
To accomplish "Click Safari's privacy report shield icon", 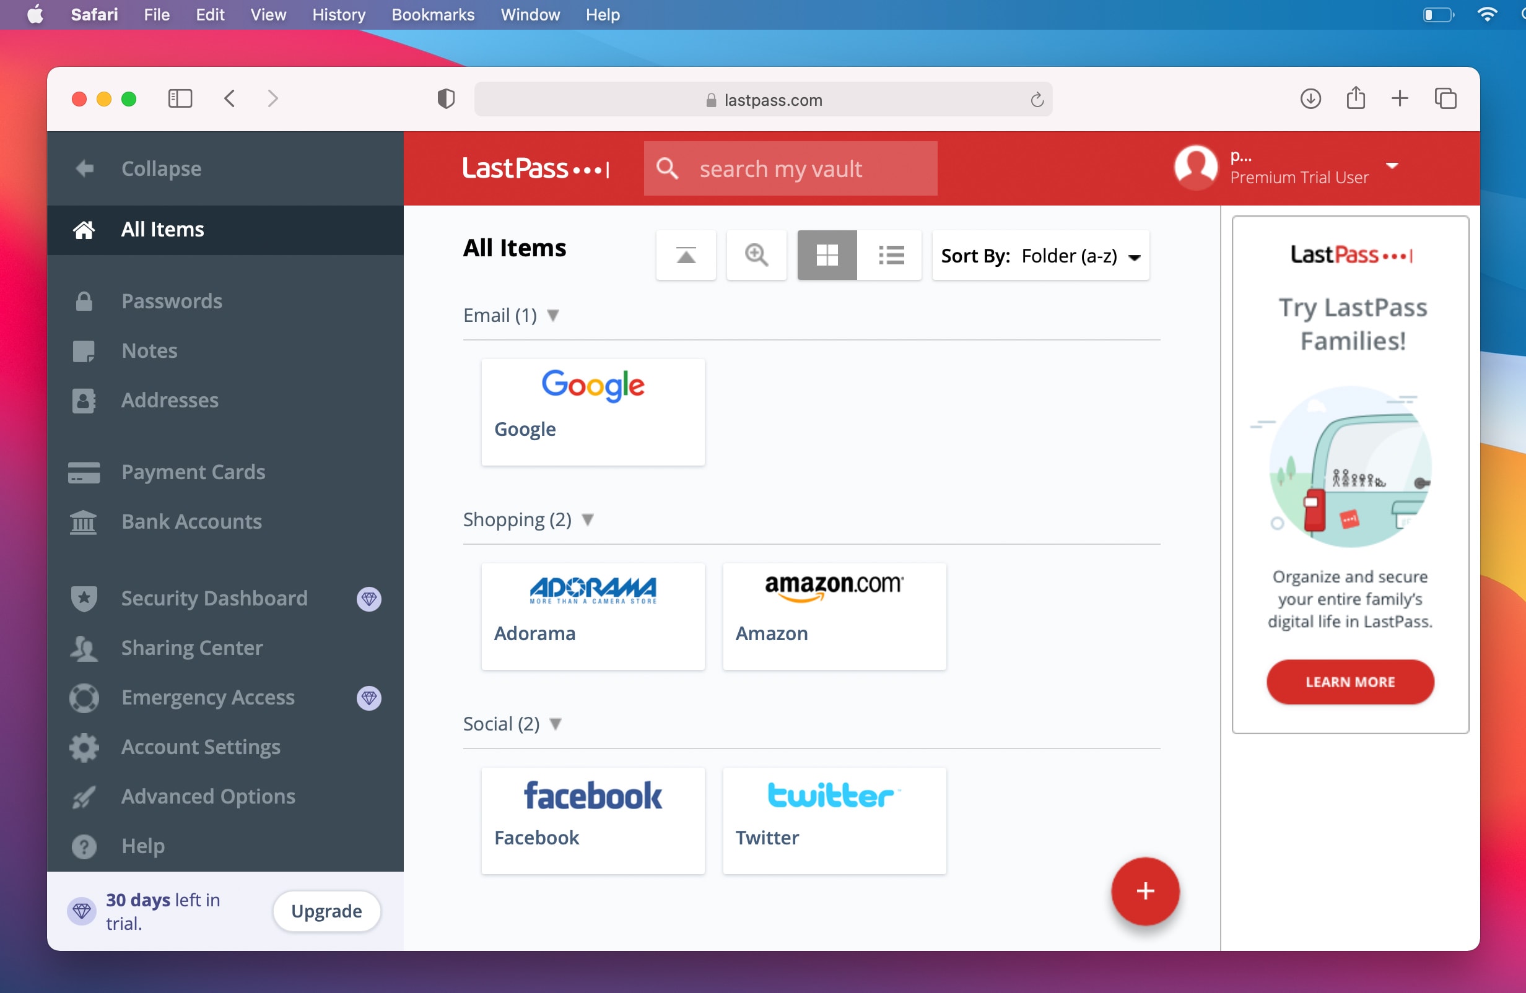I will pyautogui.click(x=446, y=100).
